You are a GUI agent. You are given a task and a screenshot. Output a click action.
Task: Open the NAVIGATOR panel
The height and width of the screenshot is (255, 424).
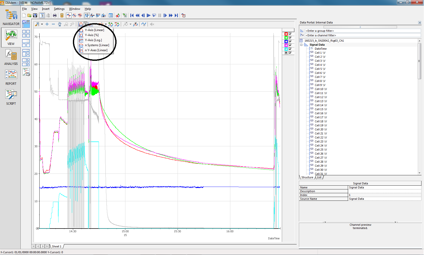click(11, 17)
